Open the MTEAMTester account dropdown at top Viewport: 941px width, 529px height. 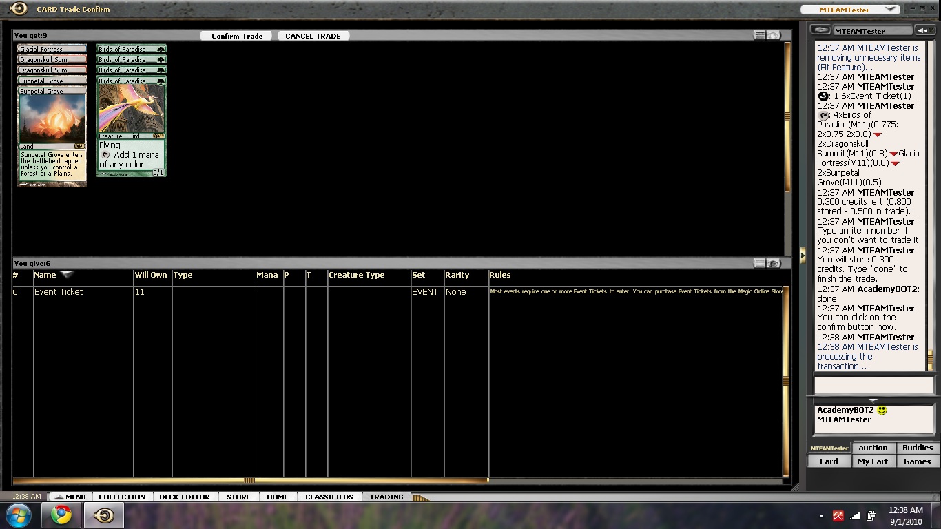pyautogui.click(x=890, y=10)
